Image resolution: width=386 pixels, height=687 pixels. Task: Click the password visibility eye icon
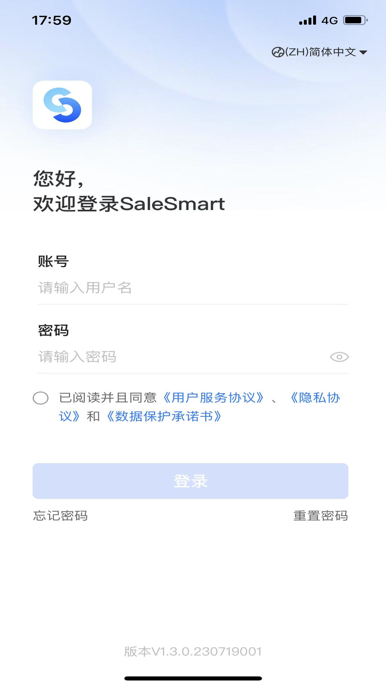click(x=340, y=357)
